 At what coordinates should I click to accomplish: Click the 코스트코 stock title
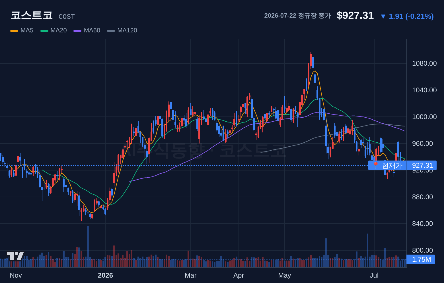(32, 15)
